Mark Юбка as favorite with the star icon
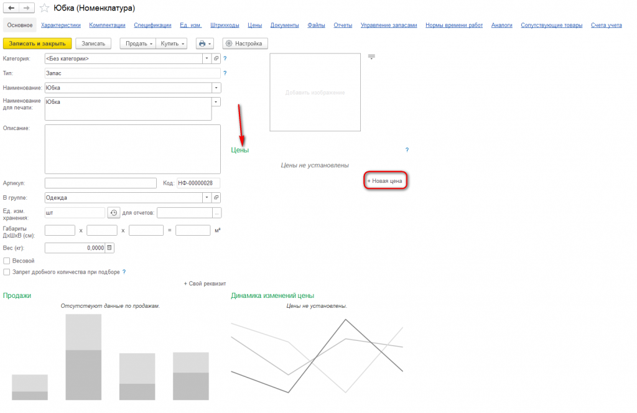637x413 pixels. 45,7
